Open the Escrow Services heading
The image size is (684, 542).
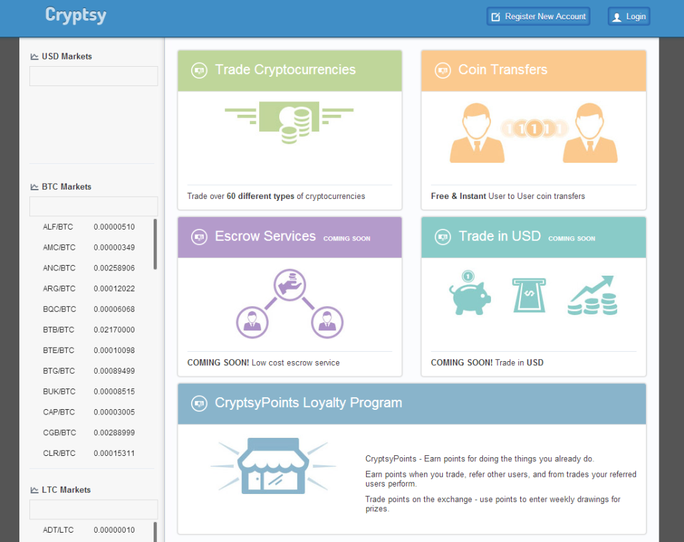click(265, 236)
